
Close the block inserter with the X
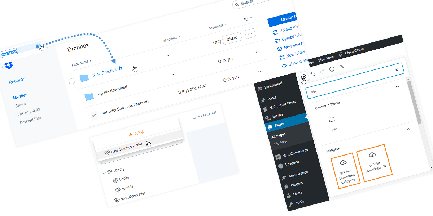point(397,70)
